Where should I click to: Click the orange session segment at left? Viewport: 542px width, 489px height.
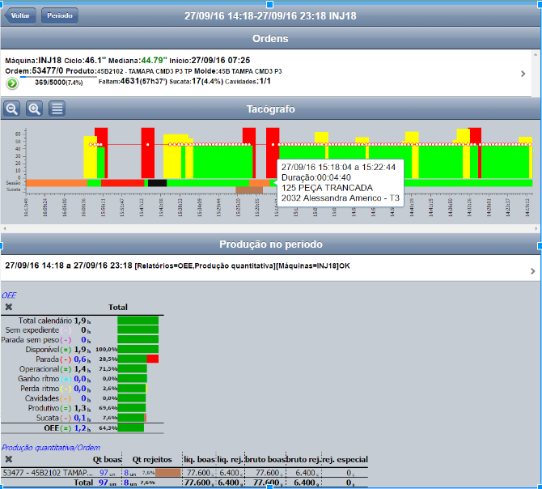(x=57, y=183)
